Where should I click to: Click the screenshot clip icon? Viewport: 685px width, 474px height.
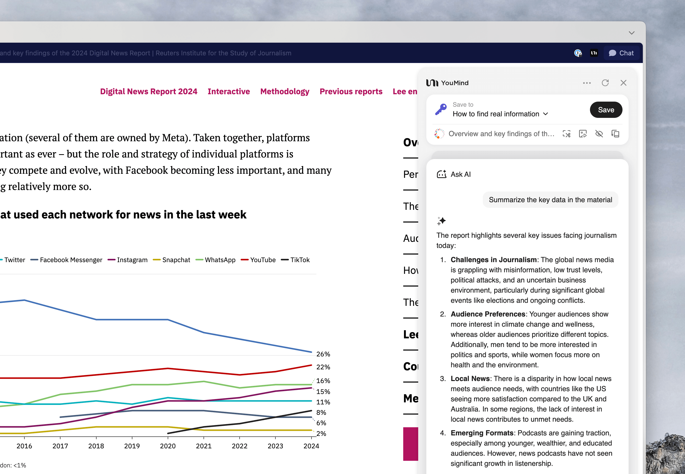pyautogui.click(x=566, y=134)
